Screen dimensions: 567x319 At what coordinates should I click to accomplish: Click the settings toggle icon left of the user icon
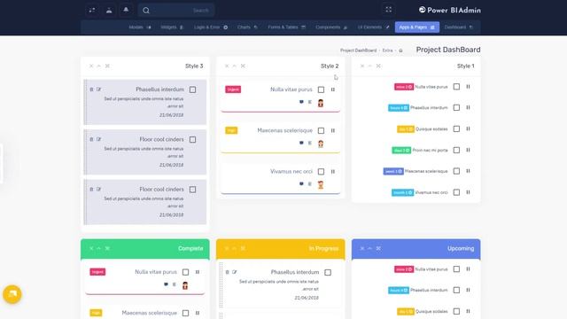[x=92, y=10]
